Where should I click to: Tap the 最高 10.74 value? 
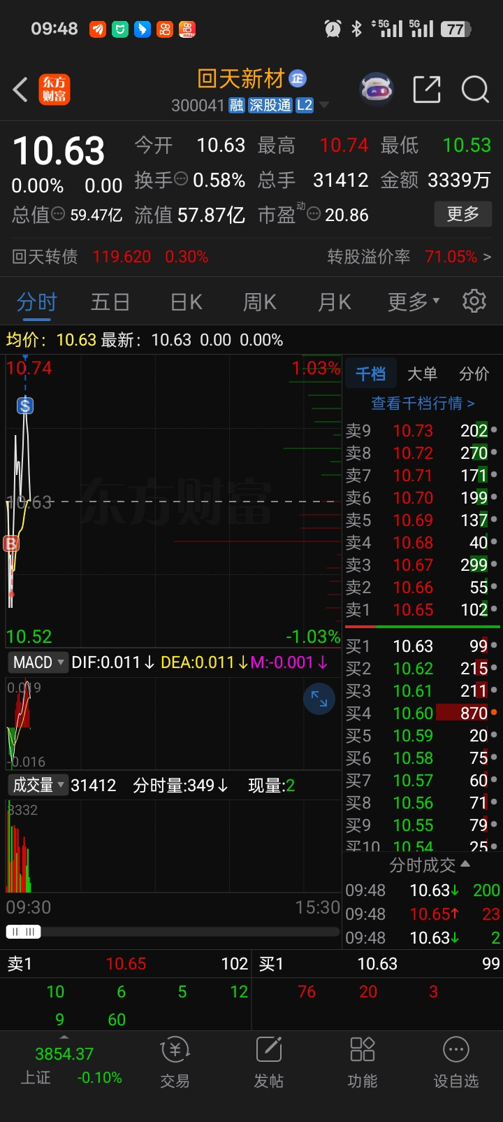point(344,145)
